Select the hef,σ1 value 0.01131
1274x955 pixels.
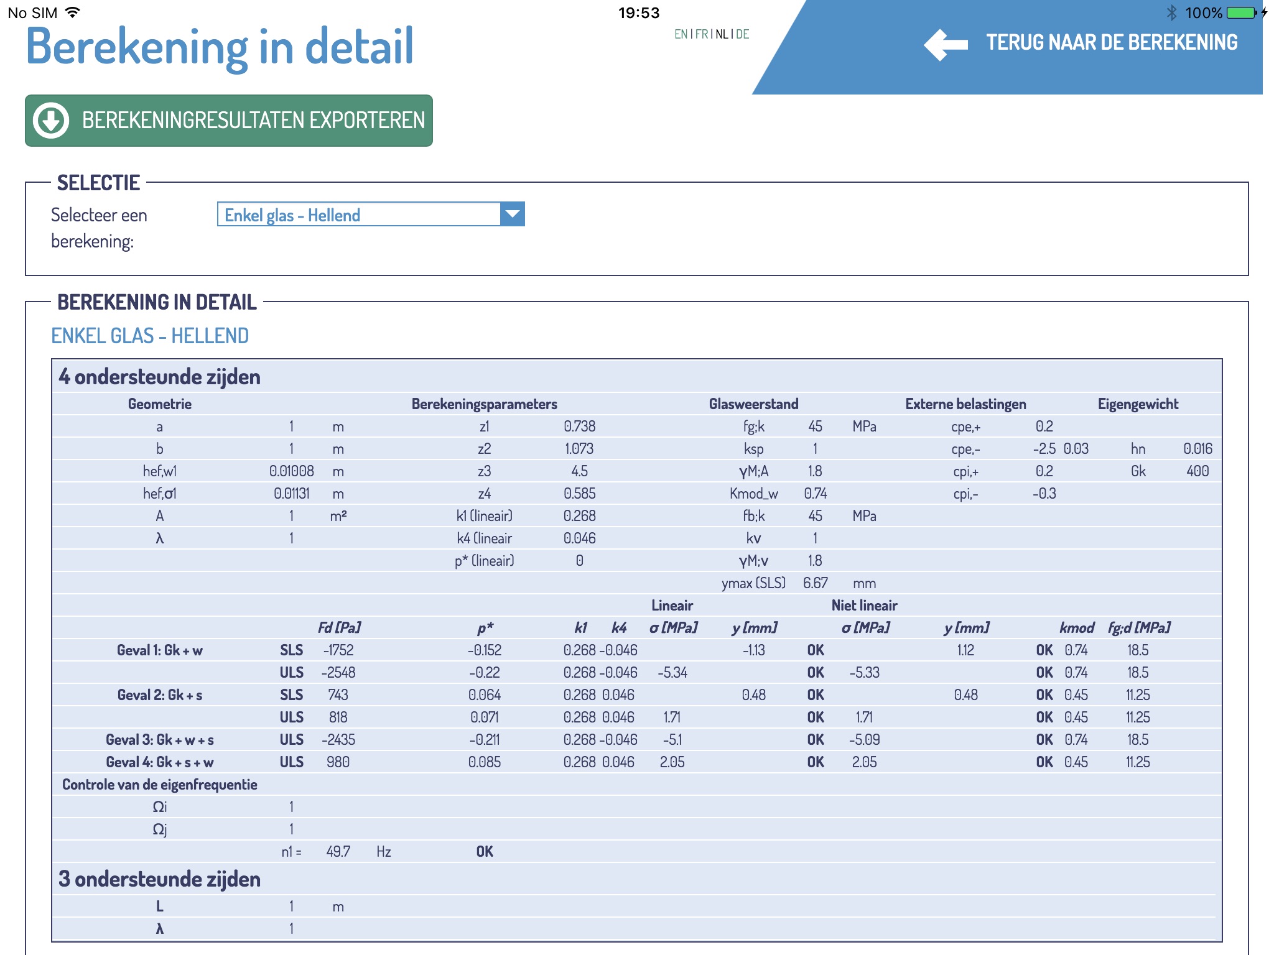click(292, 494)
